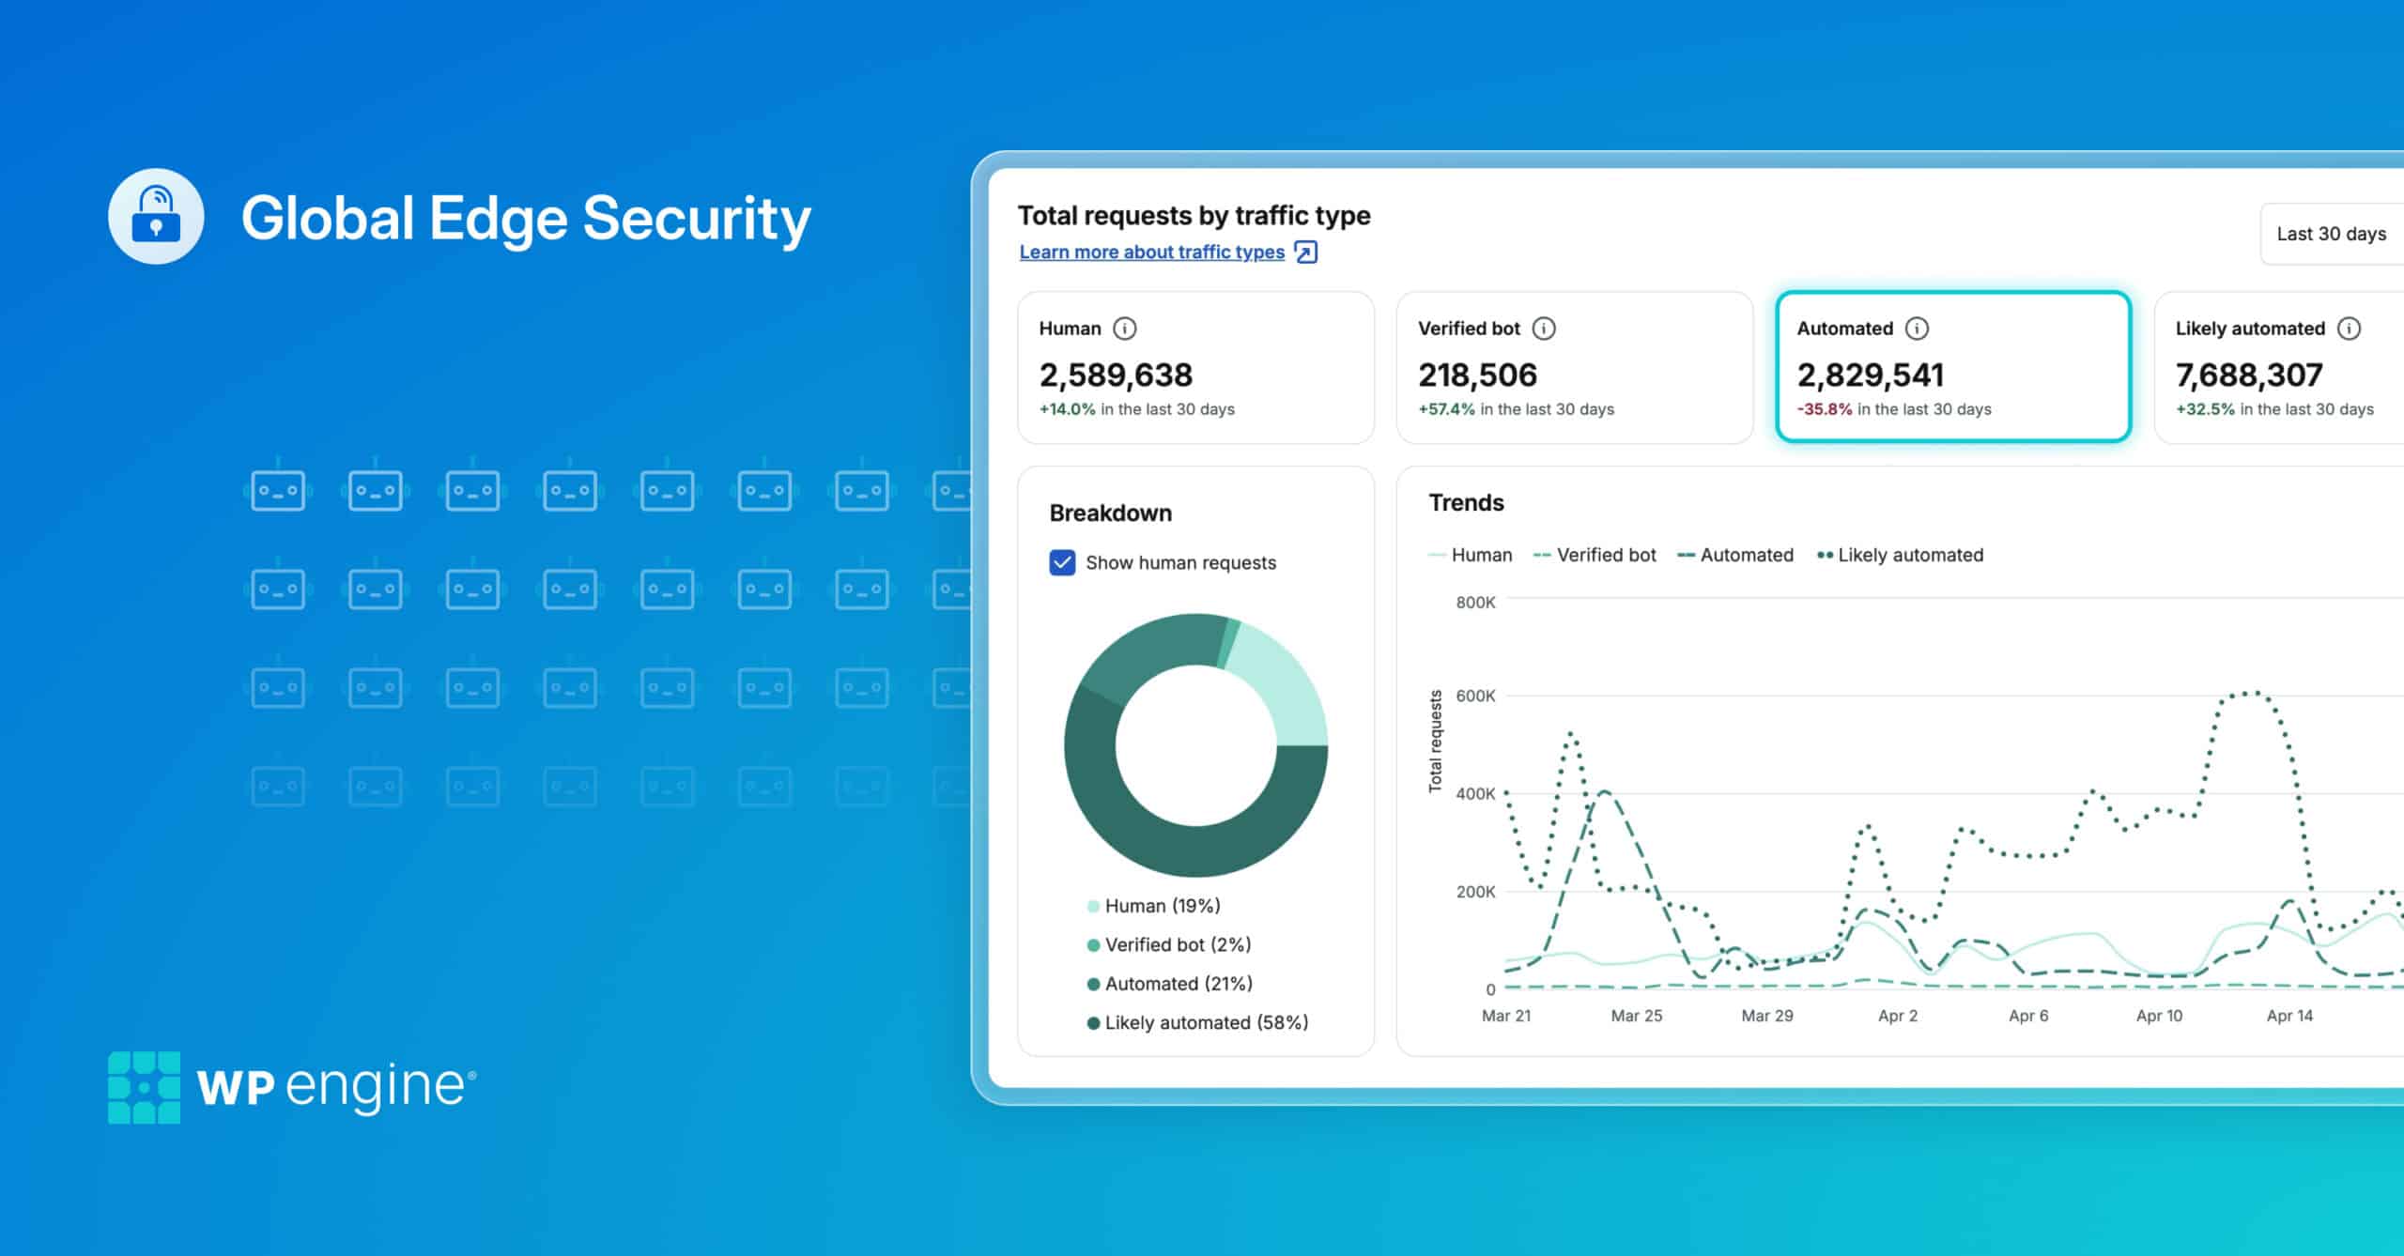Click the Automated (21%) breakdown legend entry
The width and height of the screenshot is (2404, 1256).
[x=1170, y=984]
